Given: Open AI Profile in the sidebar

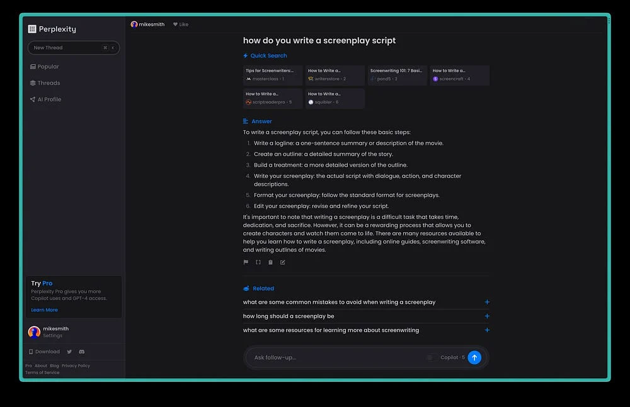Looking at the screenshot, I should [45, 99].
